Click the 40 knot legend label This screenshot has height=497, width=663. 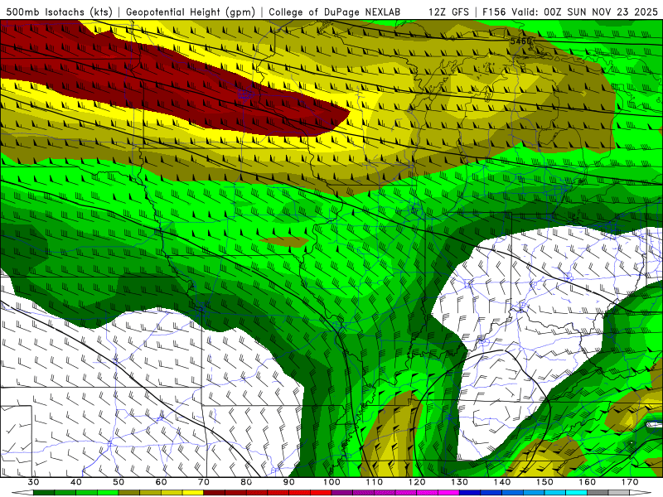tap(76, 482)
